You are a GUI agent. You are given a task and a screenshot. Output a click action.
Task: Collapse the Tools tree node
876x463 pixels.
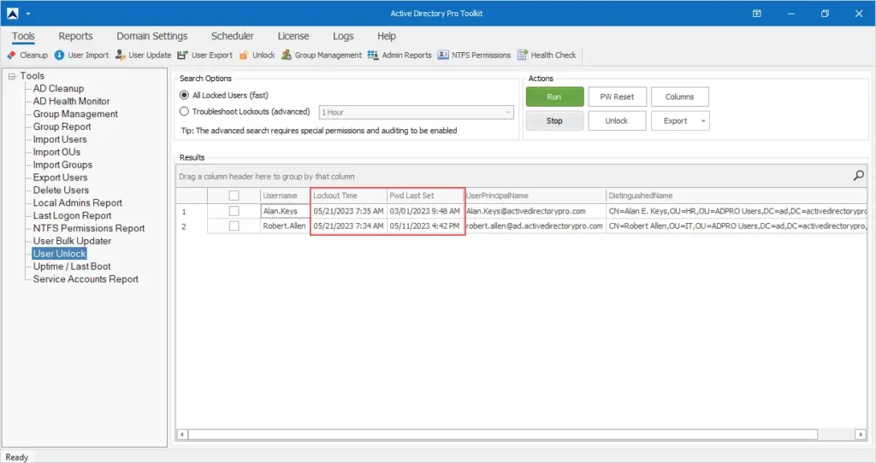tap(12, 76)
